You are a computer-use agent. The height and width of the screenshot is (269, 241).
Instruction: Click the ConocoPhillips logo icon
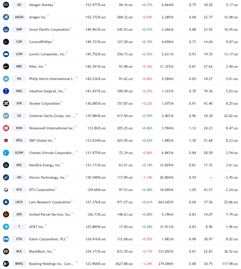click(6, 42)
